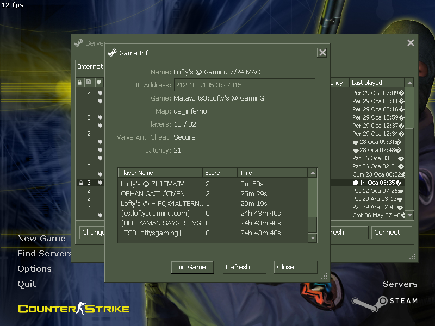Click Quit in the main menu
Image resolution: width=435 pixels, height=326 pixels.
[x=27, y=284]
